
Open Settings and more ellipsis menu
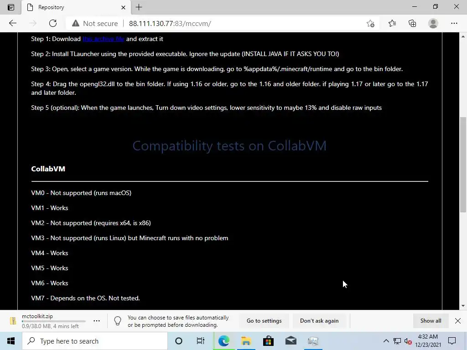click(x=454, y=23)
